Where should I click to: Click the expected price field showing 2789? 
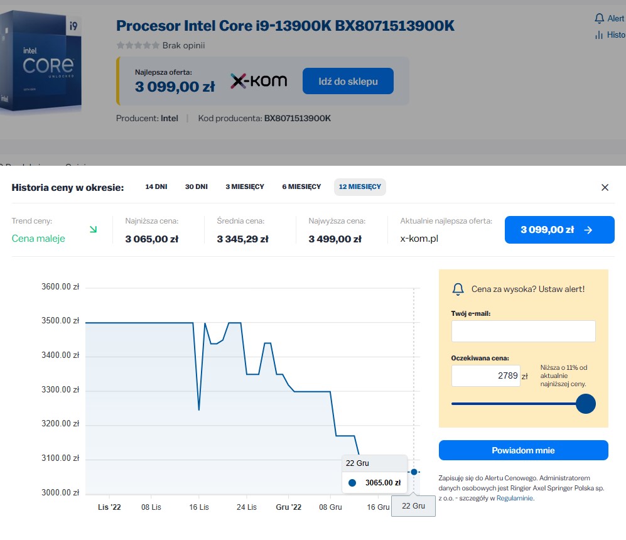tap(486, 375)
